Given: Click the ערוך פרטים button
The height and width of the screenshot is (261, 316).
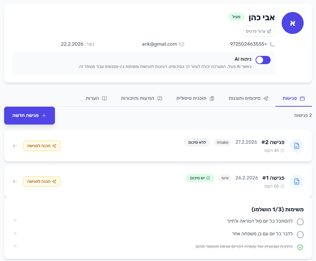Looking at the screenshot, I should tap(259, 31).
